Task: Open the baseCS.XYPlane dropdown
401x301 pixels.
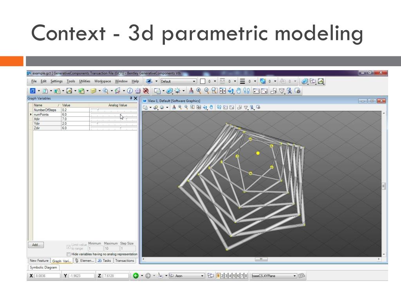Action: tap(274, 276)
